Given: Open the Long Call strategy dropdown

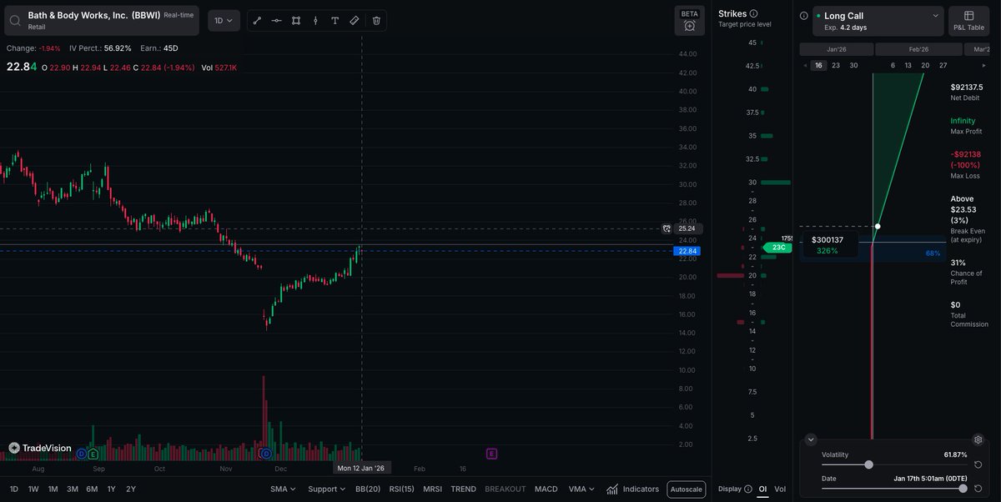Looking at the screenshot, I should (878, 21).
